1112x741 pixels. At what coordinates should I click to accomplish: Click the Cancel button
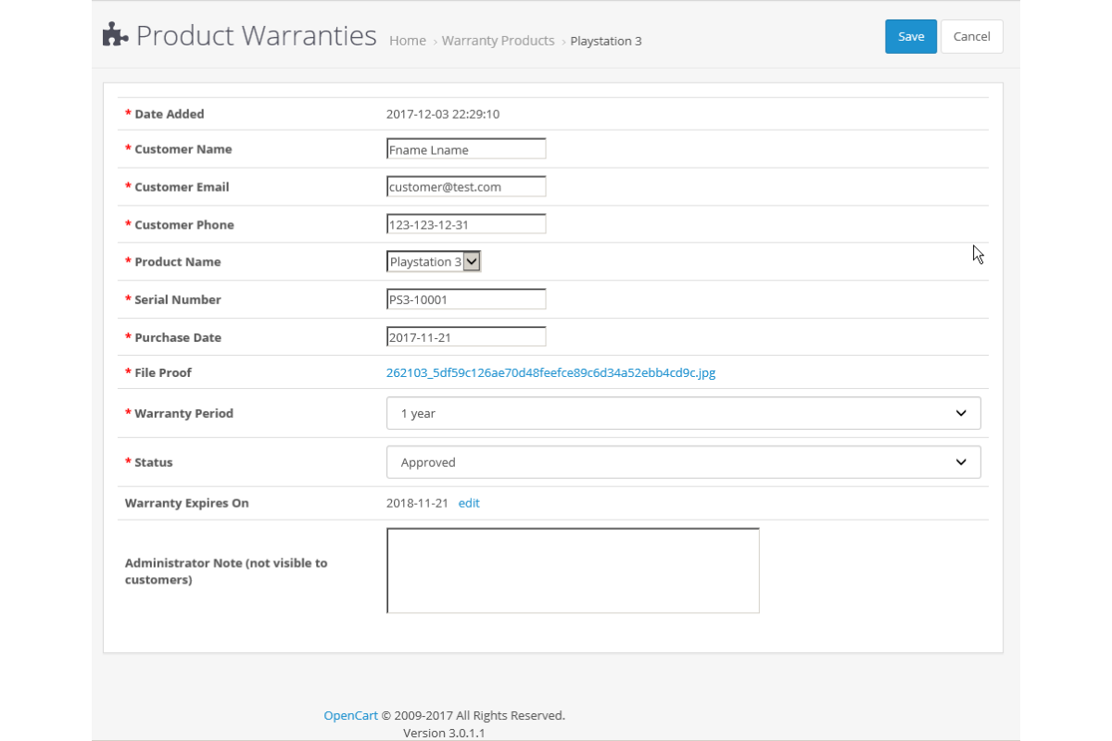click(x=971, y=36)
